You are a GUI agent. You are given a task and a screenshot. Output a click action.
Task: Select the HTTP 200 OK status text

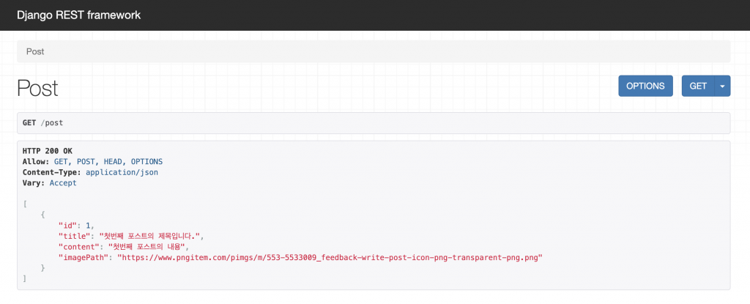(48, 151)
